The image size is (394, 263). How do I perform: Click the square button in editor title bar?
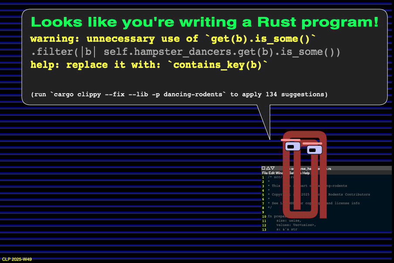263,168
